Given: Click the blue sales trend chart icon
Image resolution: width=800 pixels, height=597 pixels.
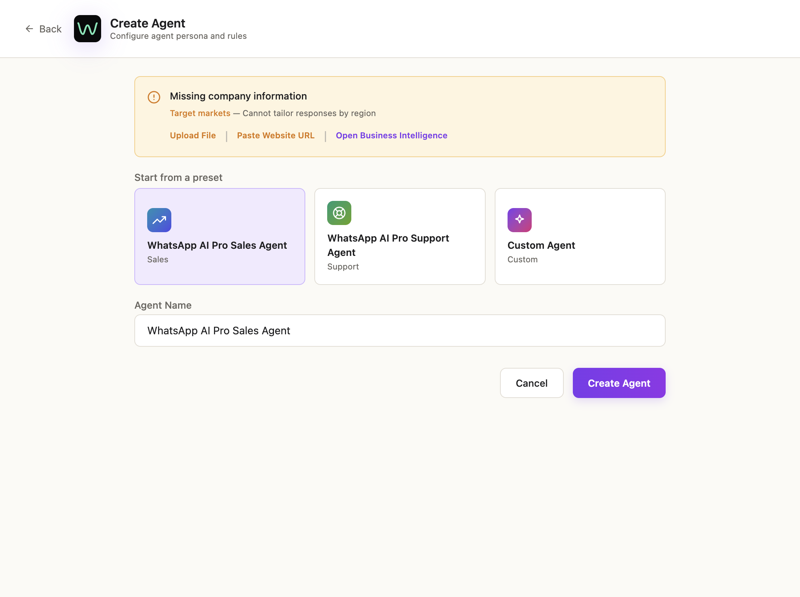Looking at the screenshot, I should (x=159, y=220).
